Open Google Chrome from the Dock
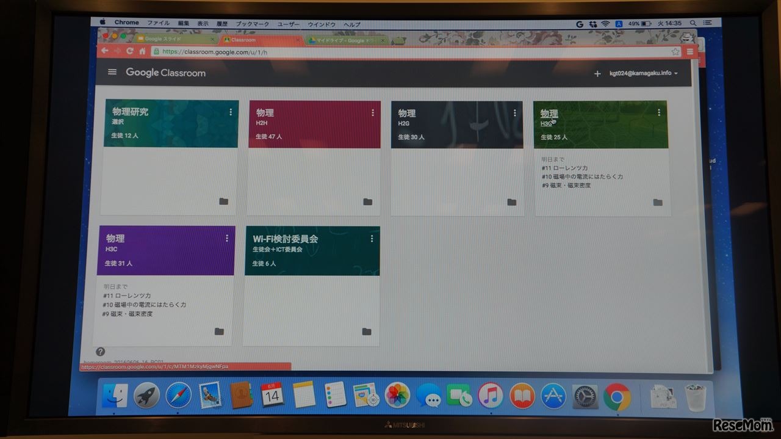Viewport: 781px width, 439px height. [617, 397]
